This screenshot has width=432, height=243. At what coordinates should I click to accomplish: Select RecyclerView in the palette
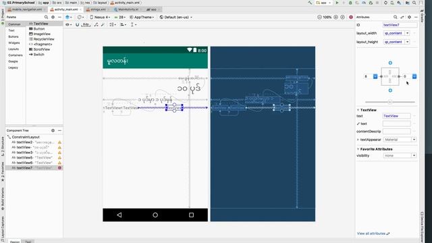tap(42, 39)
